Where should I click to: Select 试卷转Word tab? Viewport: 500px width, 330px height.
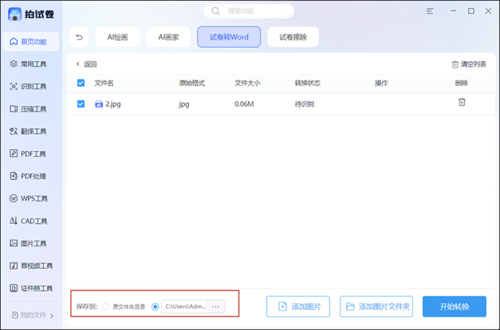point(229,37)
